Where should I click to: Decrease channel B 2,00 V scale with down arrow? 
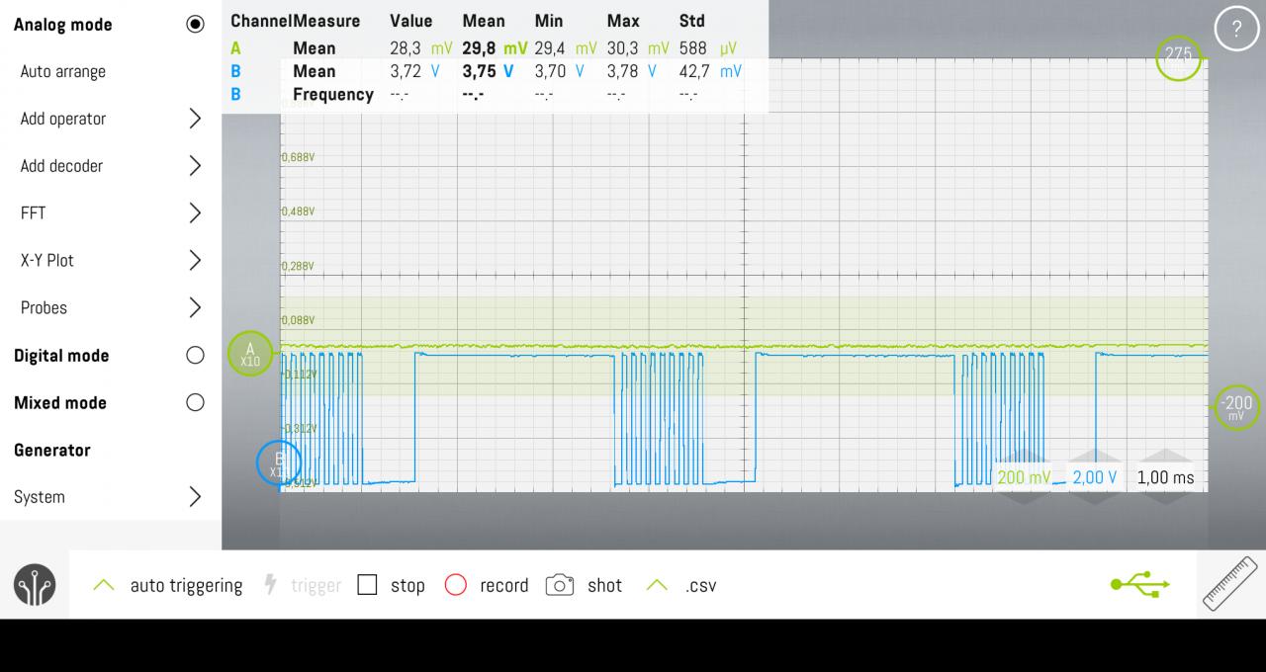(x=1095, y=497)
